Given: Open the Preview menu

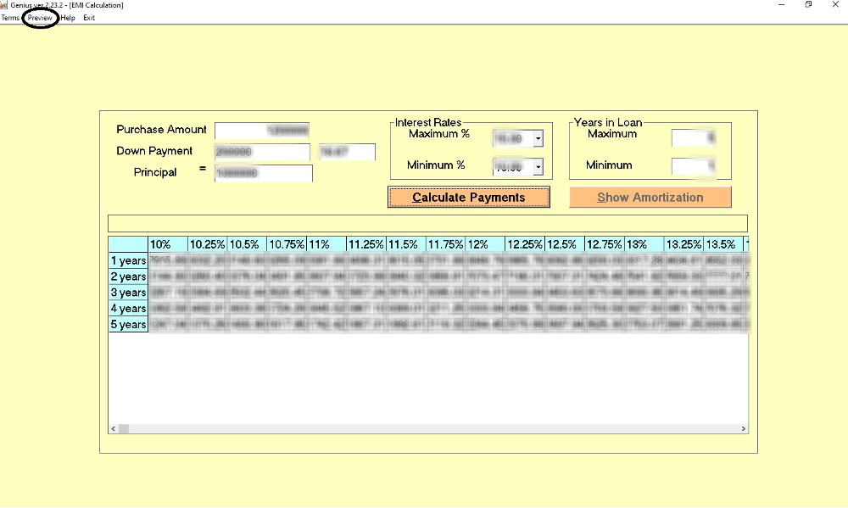Looking at the screenshot, I should pos(40,18).
